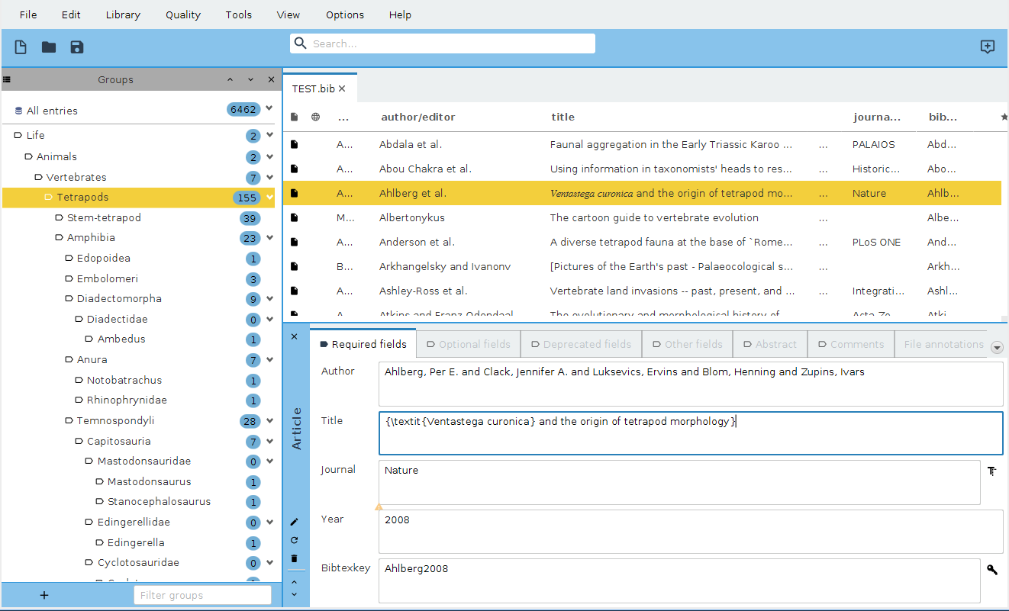Select the Stem-tetrapod group
Viewport: 1009px width, 611px height.
(x=104, y=217)
